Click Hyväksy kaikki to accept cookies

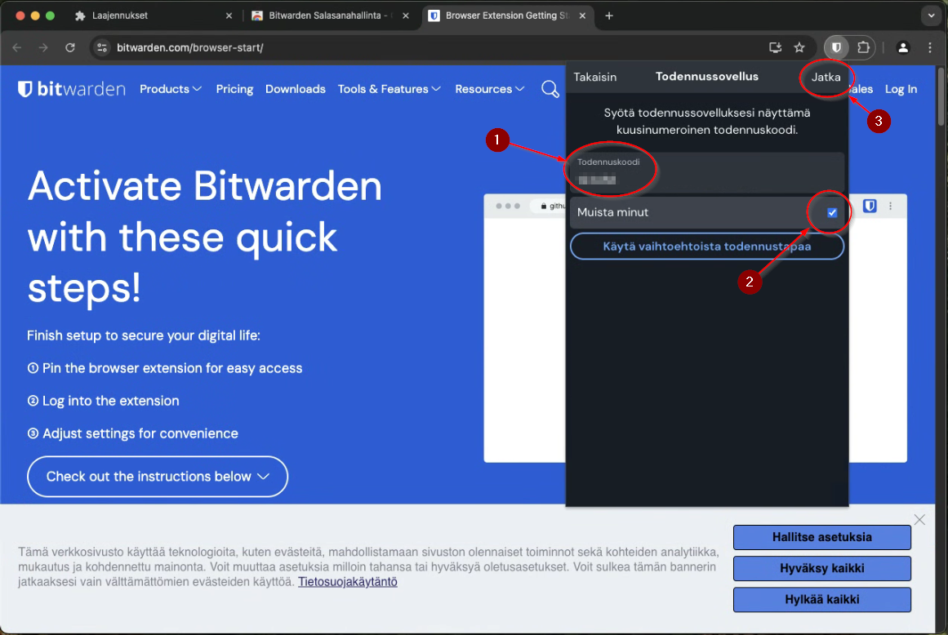point(821,569)
